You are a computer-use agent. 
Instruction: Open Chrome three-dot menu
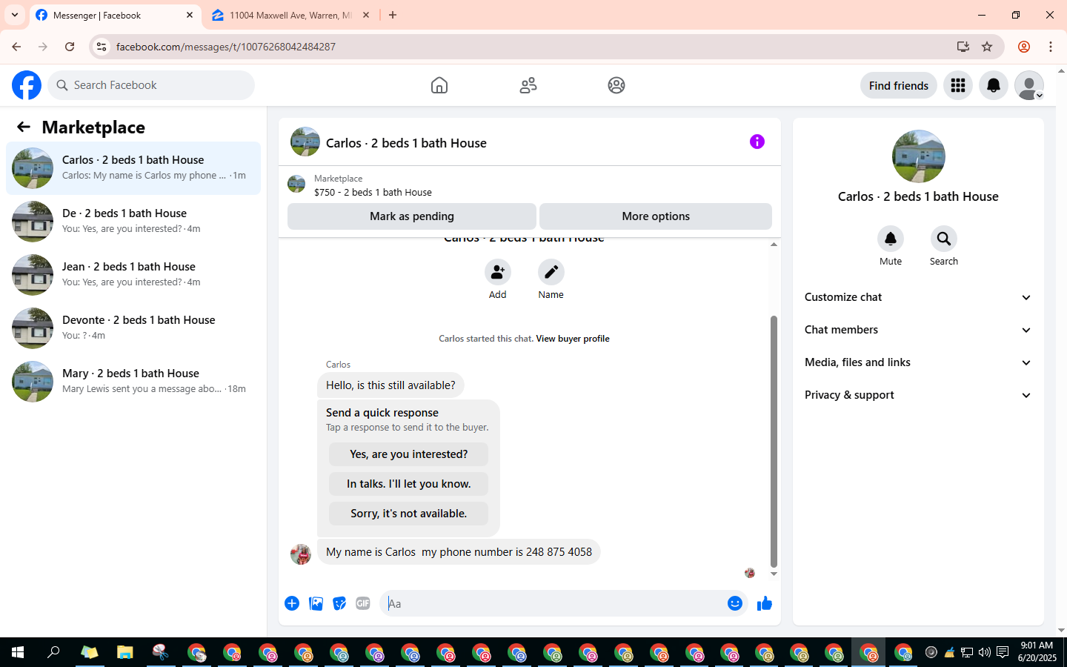click(x=1051, y=47)
